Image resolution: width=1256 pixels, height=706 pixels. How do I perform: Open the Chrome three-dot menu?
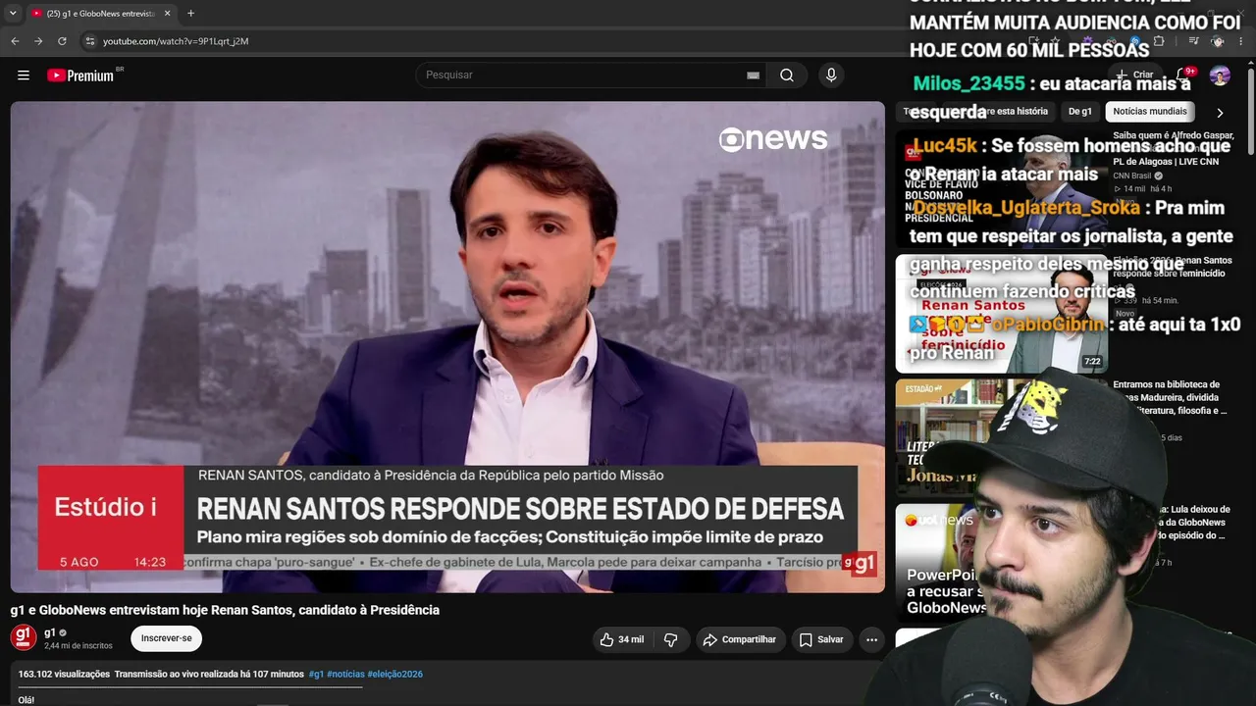[1240, 41]
